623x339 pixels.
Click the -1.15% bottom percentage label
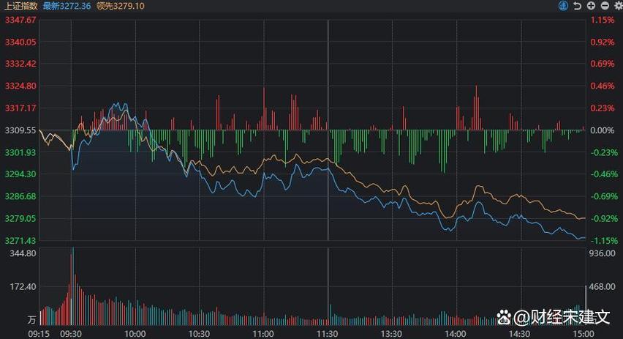point(603,241)
